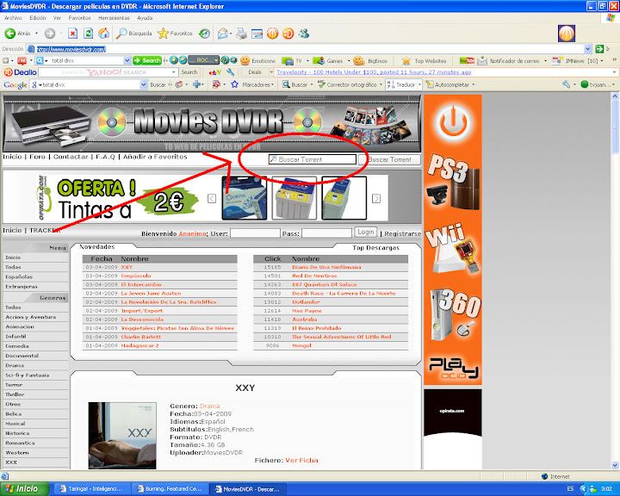The width and height of the screenshot is (620, 496).
Task: Click the PS3 banner ad
Action: [x=453, y=182]
